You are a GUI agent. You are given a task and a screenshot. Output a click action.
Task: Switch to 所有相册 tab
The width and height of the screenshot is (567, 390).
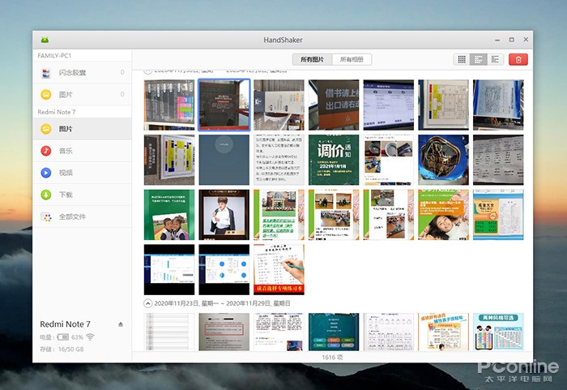point(352,59)
